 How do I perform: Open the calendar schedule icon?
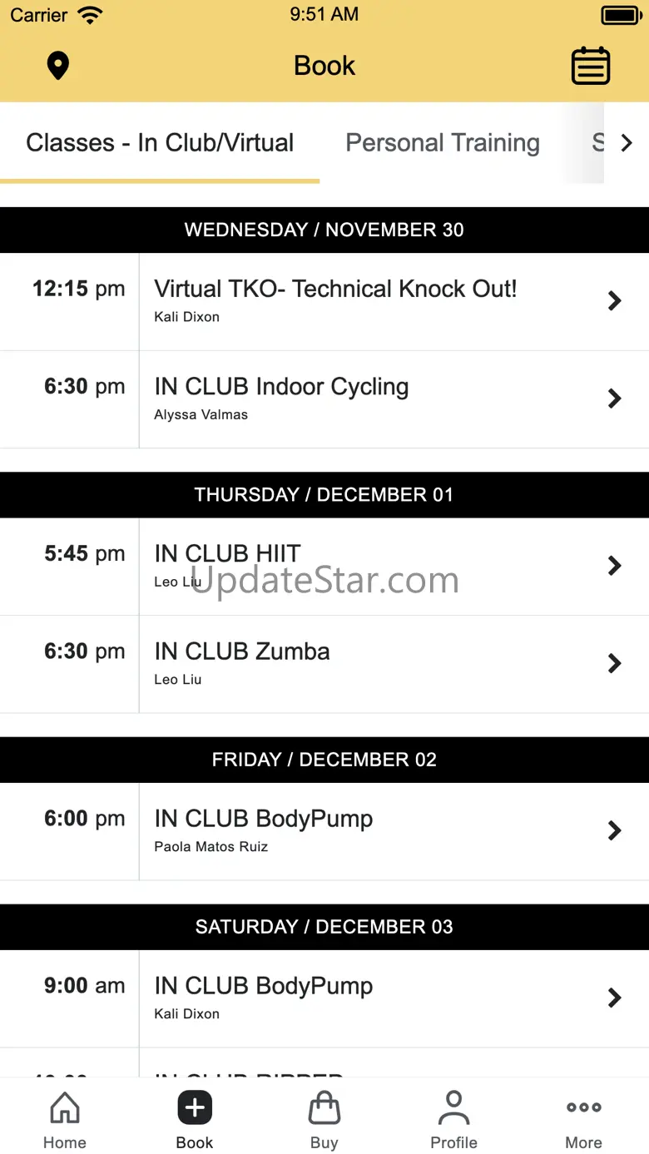[x=591, y=66]
